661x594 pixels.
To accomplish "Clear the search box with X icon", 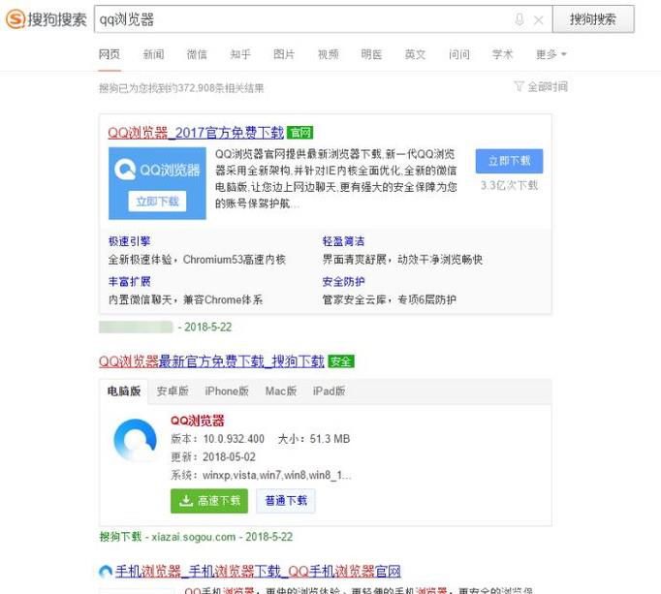I will pyautogui.click(x=538, y=19).
